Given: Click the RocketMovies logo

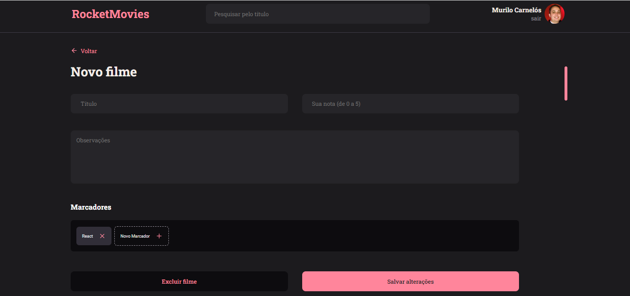Looking at the screenshot, I should 110,14.
